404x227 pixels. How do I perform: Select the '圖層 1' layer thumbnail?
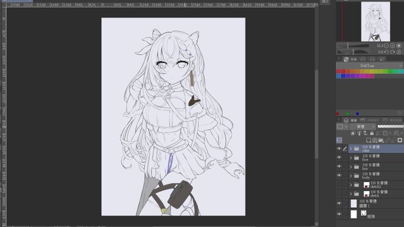(353, 203)
